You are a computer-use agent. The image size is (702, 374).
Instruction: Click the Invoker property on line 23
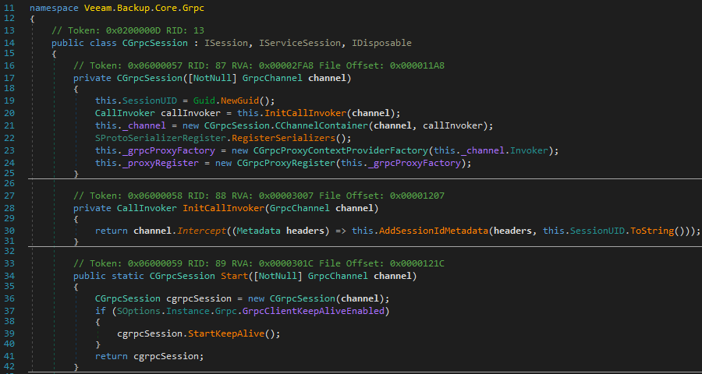tap(528, 150)
